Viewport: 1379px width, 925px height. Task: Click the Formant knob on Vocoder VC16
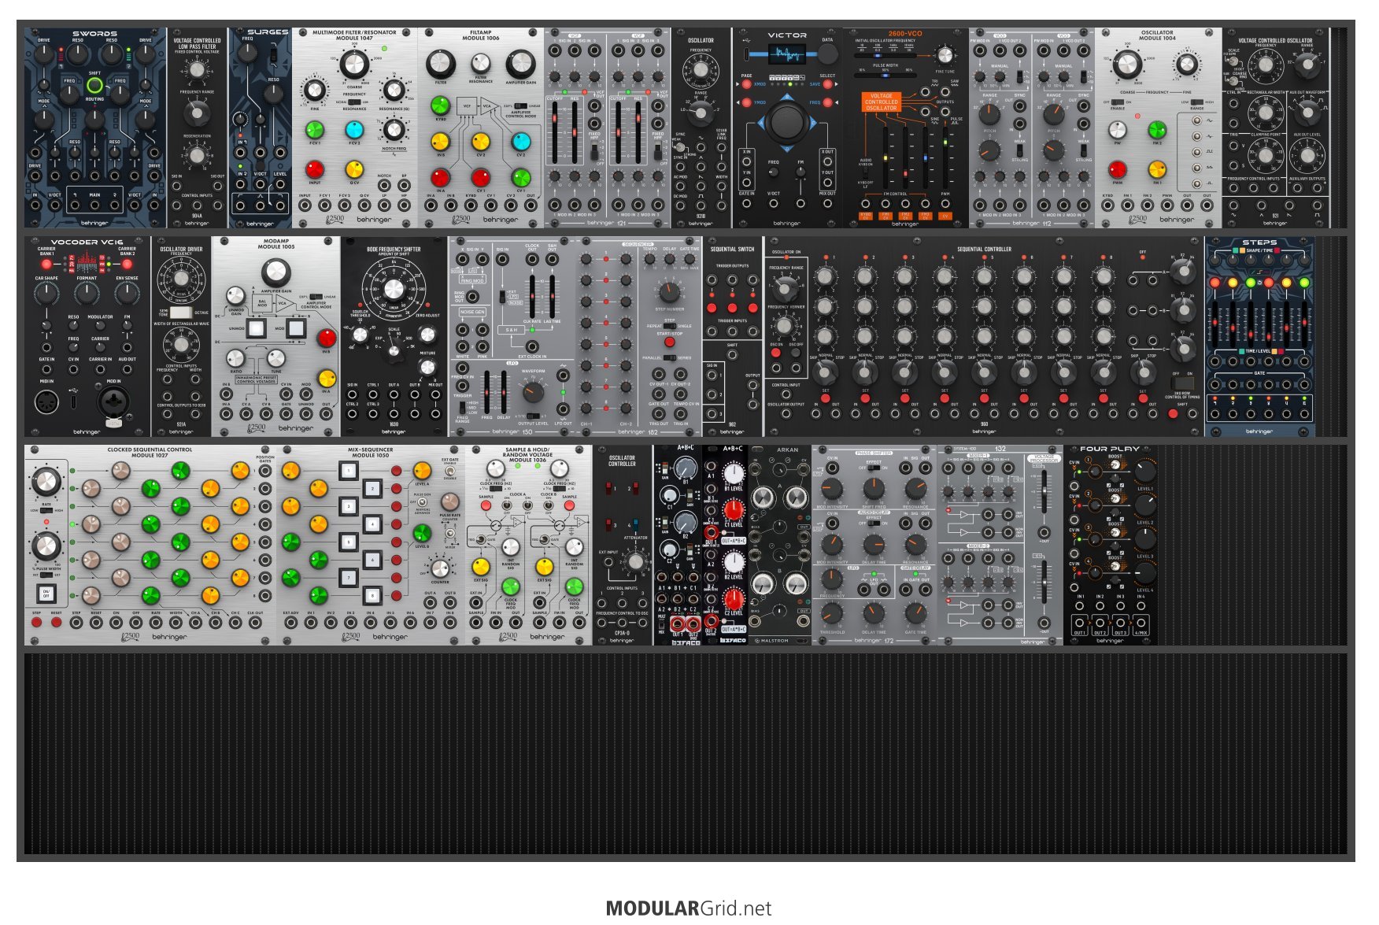[x=87, y=293]
